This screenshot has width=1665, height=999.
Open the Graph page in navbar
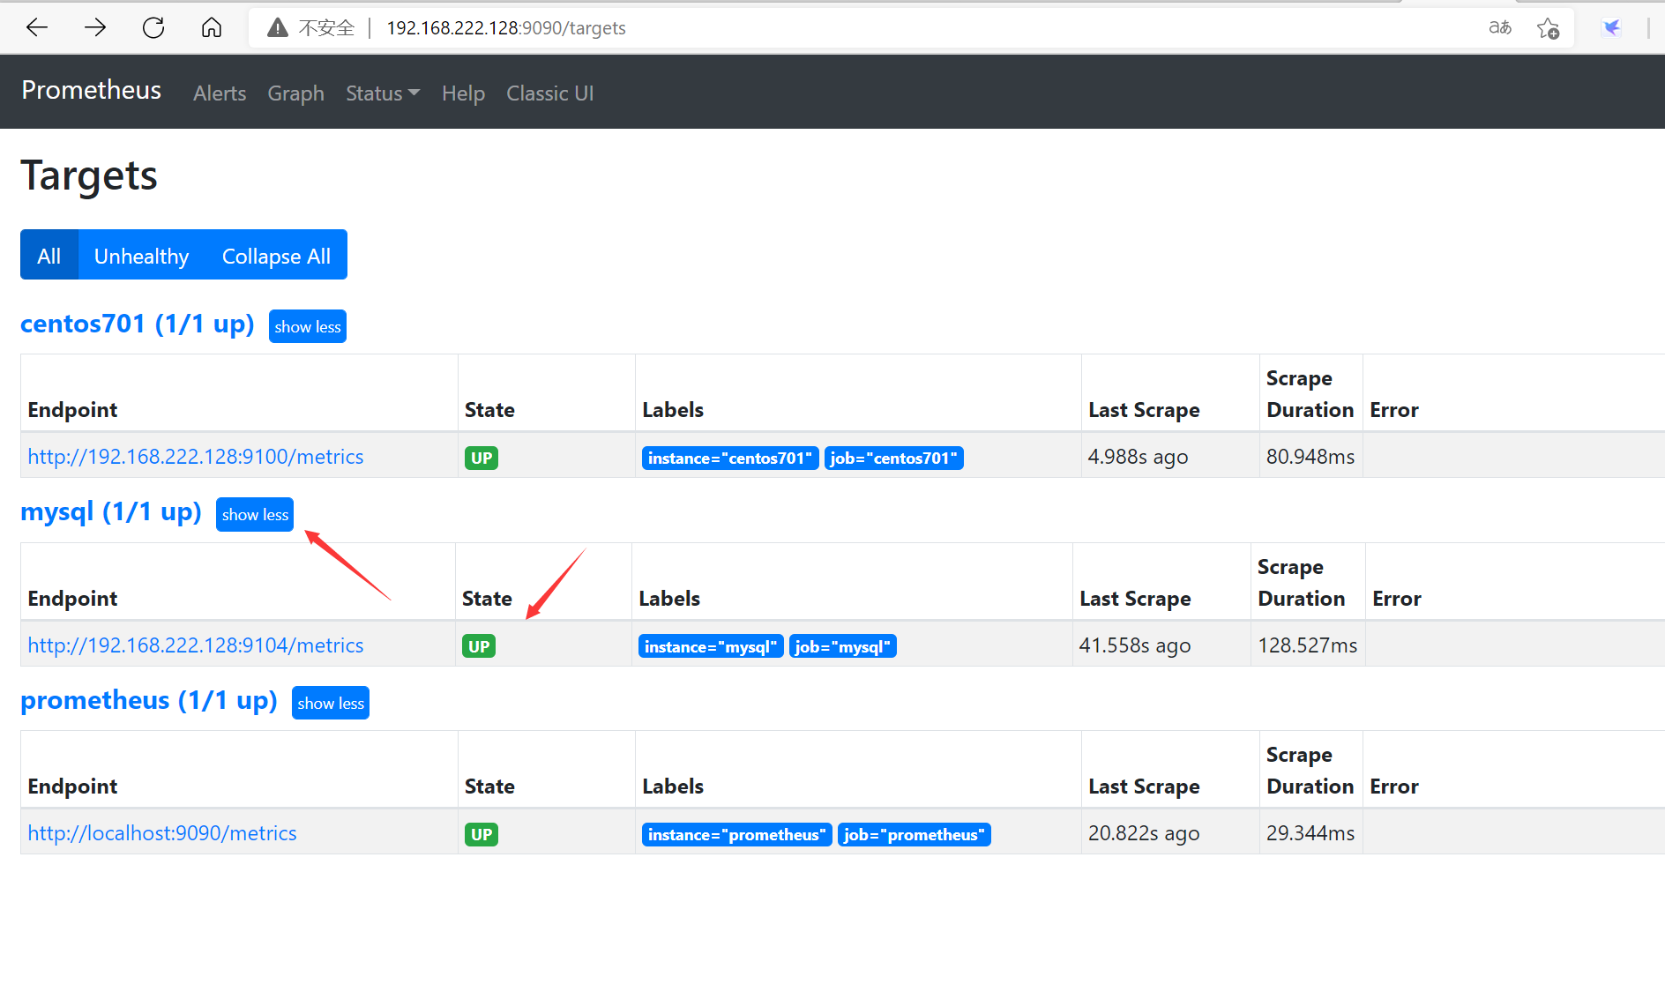point(296,93)
